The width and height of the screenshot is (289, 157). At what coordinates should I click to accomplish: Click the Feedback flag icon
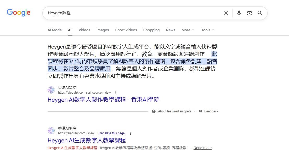click(x=200, y=111)
